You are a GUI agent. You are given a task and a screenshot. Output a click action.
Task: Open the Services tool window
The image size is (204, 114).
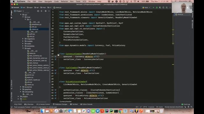pyautogui.click(x=29, y=104)
